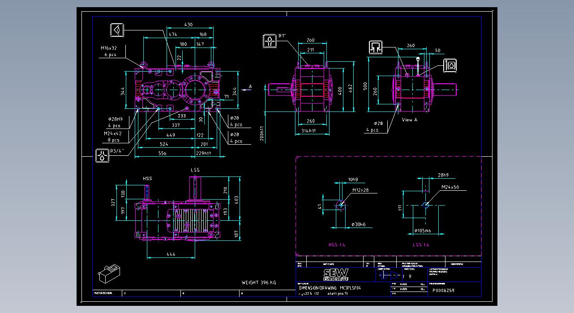The image size is (574, 313).
Task: Click the M24x42 8 pcs annotation
Action: click(109, 137)
